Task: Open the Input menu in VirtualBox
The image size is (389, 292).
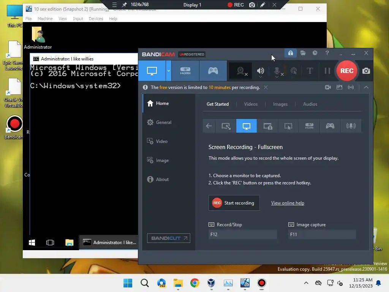Action: coord(78,19)
